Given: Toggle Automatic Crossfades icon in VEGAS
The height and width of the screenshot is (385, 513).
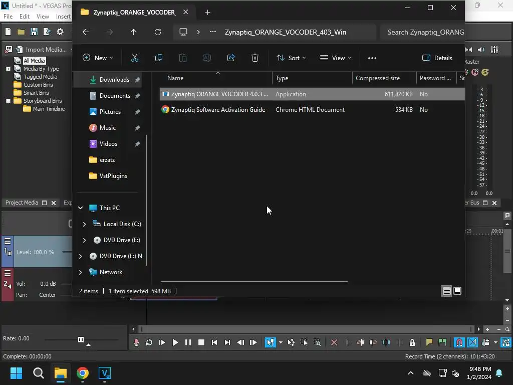Looking at the screenshot, I should coord(472,342).
